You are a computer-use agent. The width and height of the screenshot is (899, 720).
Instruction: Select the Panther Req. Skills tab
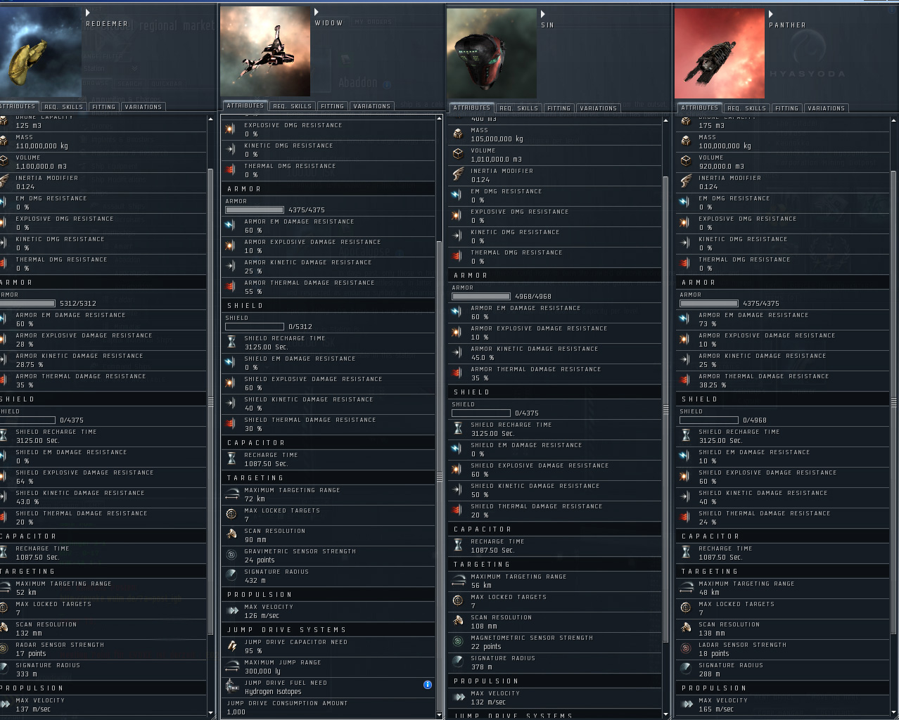click(x=746, y=108)
